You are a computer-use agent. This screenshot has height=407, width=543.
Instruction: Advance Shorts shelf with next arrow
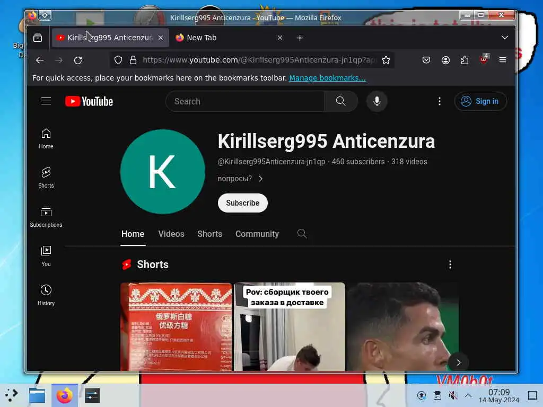[458, 362]
